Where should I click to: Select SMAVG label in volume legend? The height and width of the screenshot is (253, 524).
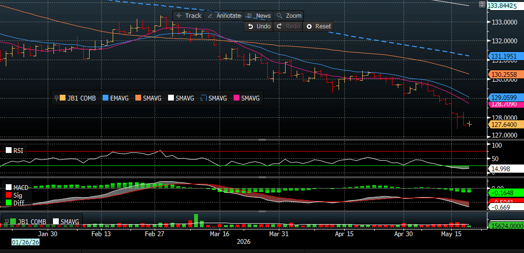click(70, 222)
